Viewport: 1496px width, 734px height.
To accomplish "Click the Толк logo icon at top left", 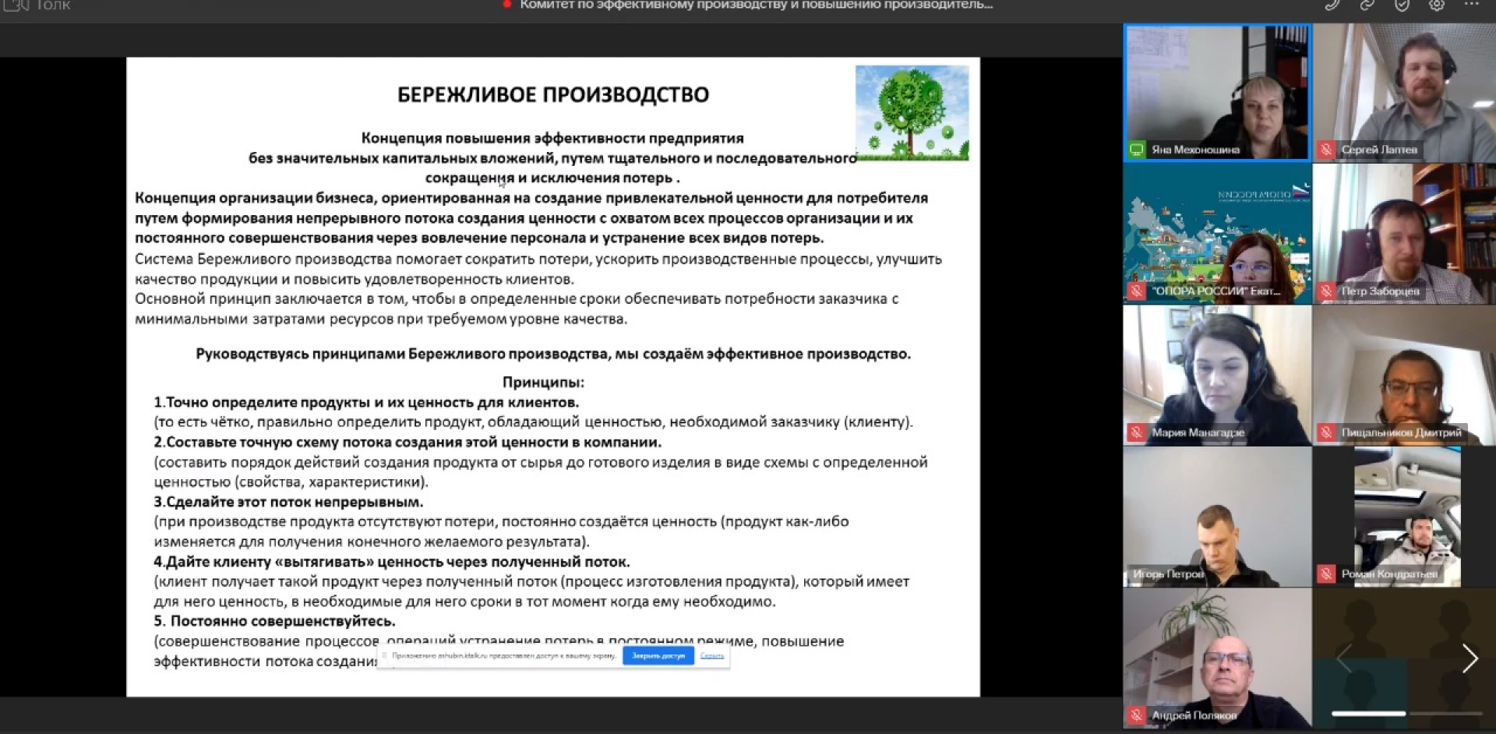I will 16,5.
